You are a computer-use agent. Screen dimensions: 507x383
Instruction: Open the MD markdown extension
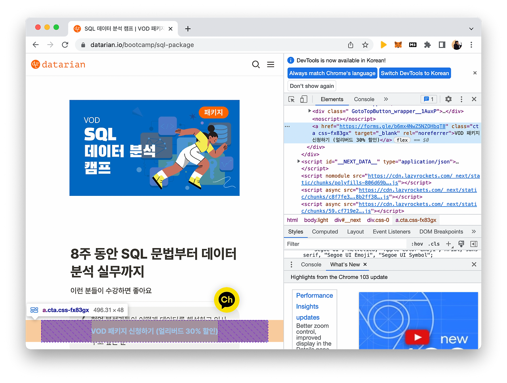413,45
